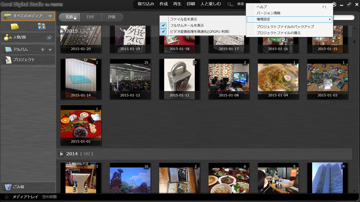Image resolution: width=360 pixels, height=202 pixels.
Task: Collapse the 2014 group section
Action: [62, 154]
